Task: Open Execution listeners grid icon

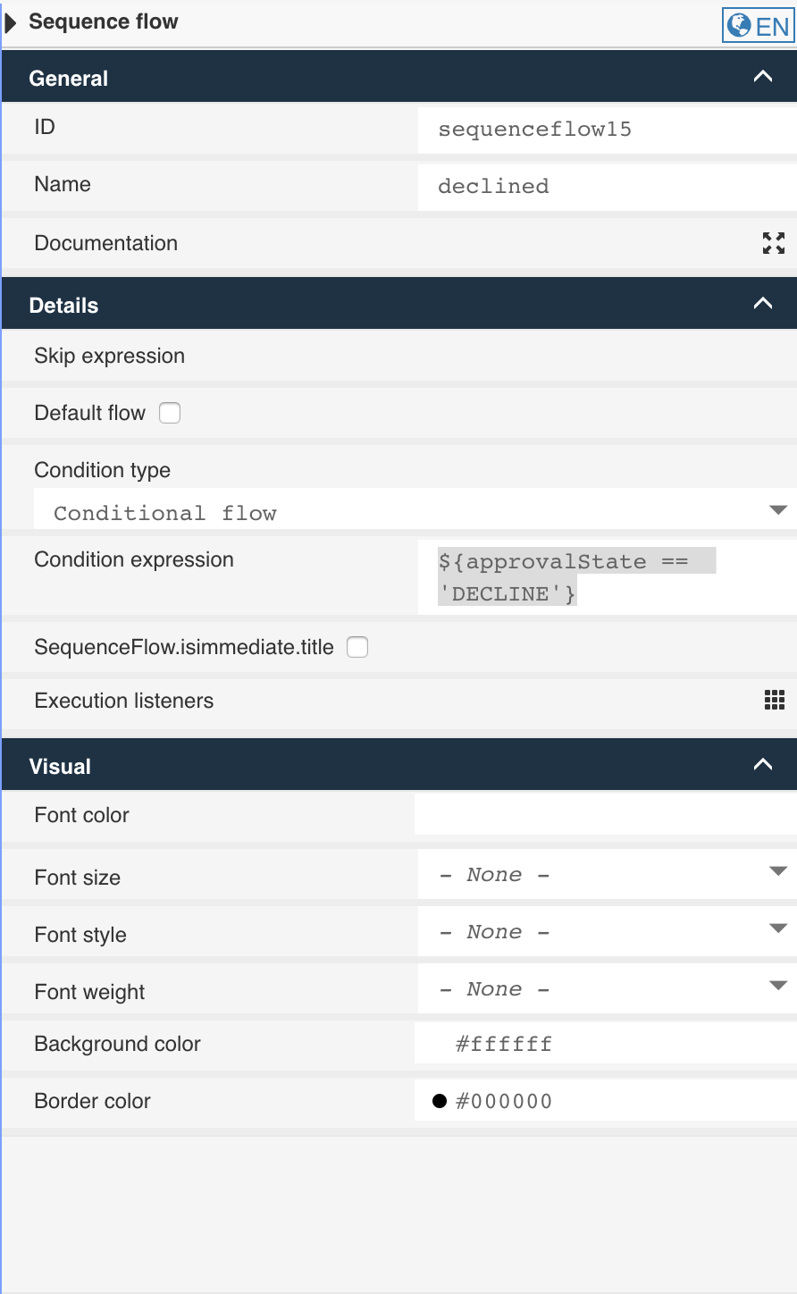Action: (774, 701)
